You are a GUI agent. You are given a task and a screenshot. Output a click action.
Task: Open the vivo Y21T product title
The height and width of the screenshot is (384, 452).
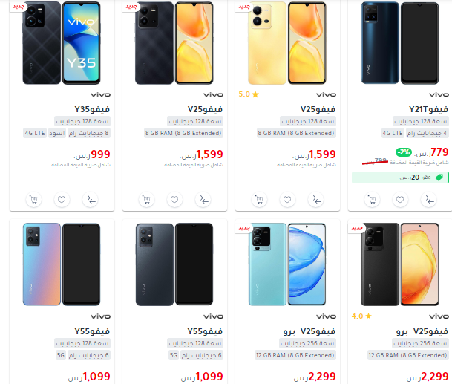click(x=428, y=109)
